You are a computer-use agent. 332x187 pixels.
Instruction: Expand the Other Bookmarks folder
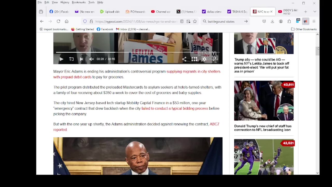click(x=304, y=29)
